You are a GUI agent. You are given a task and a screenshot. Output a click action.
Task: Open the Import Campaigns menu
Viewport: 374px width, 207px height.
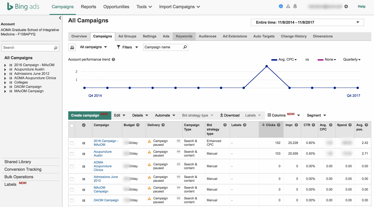tap(180, 7)
